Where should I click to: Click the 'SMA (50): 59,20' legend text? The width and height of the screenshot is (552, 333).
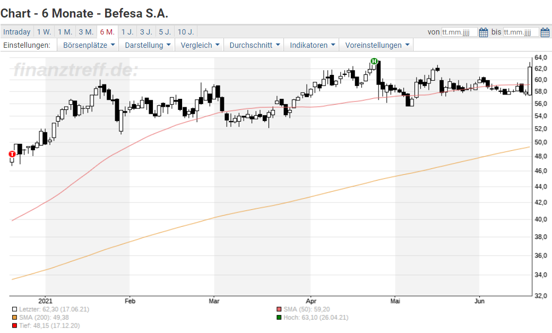tap(307, 310)
